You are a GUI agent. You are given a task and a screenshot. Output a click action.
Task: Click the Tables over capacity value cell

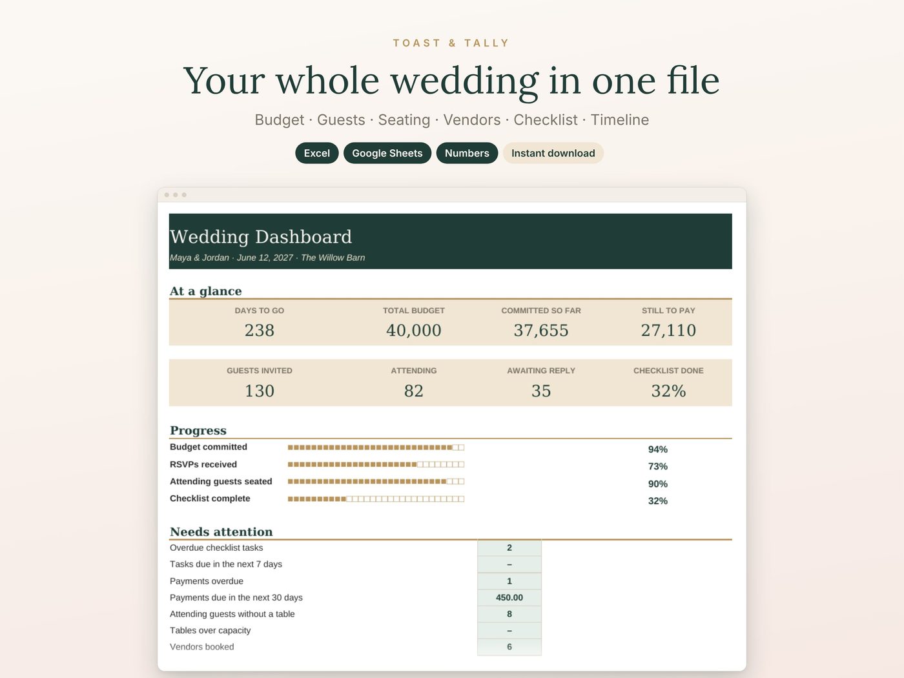[509, 631]
